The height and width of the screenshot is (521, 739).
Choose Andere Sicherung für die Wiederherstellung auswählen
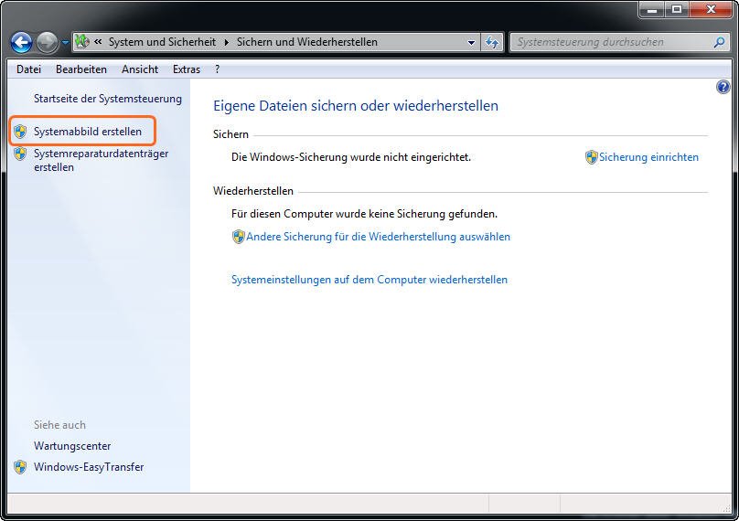click(x=378, y=237)
